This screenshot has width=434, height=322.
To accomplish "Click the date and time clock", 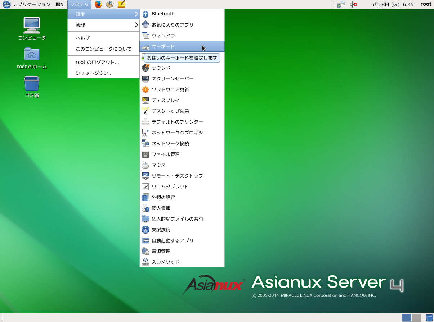I will click(392, 4).
